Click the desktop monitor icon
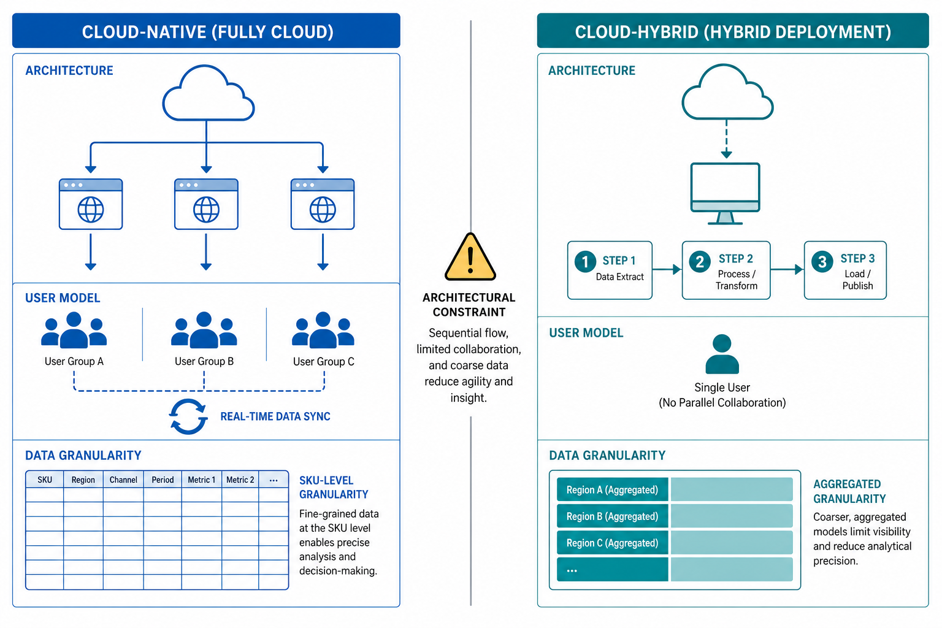The height and width of the screenshot is (628, 942). 726,193
